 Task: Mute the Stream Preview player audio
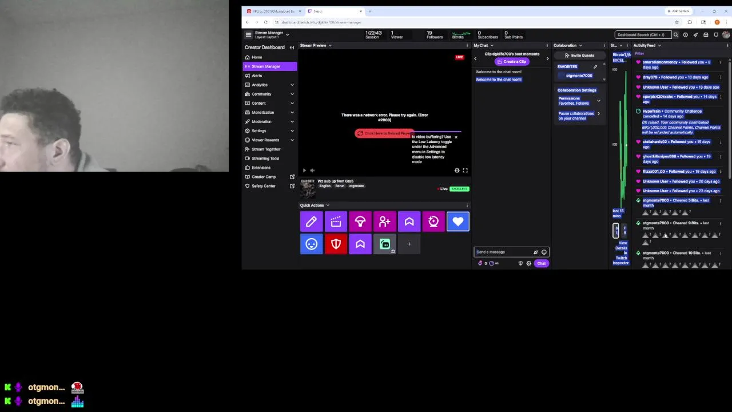pos(312,171)
